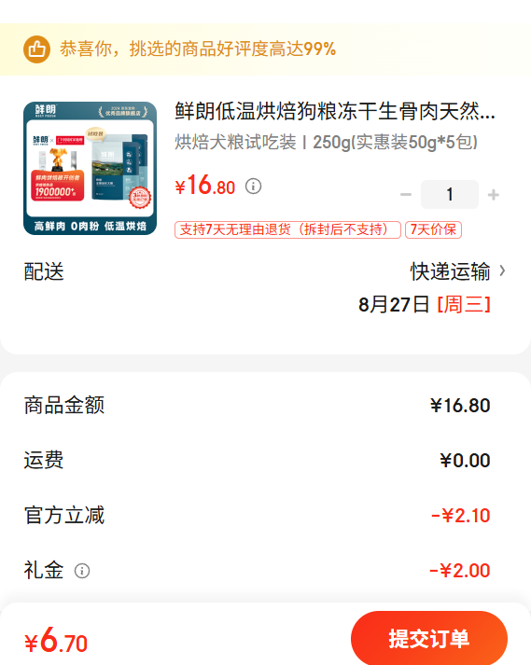
Task: View the 支持7天无理由退货 policy tag
Action: (287, 229)
